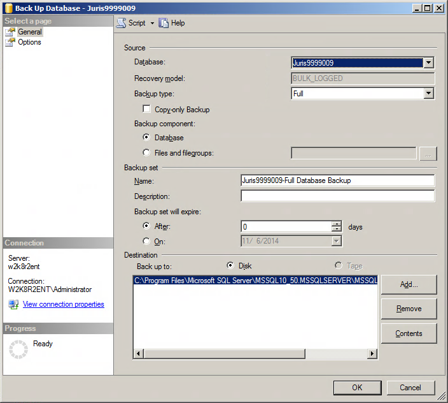
Task: Click the OK button
Action: tap(357, 387)
